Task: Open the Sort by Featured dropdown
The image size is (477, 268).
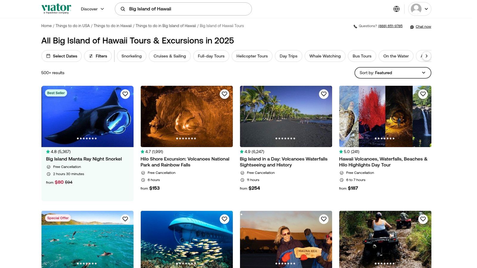Action: click(x=393, y=73)
